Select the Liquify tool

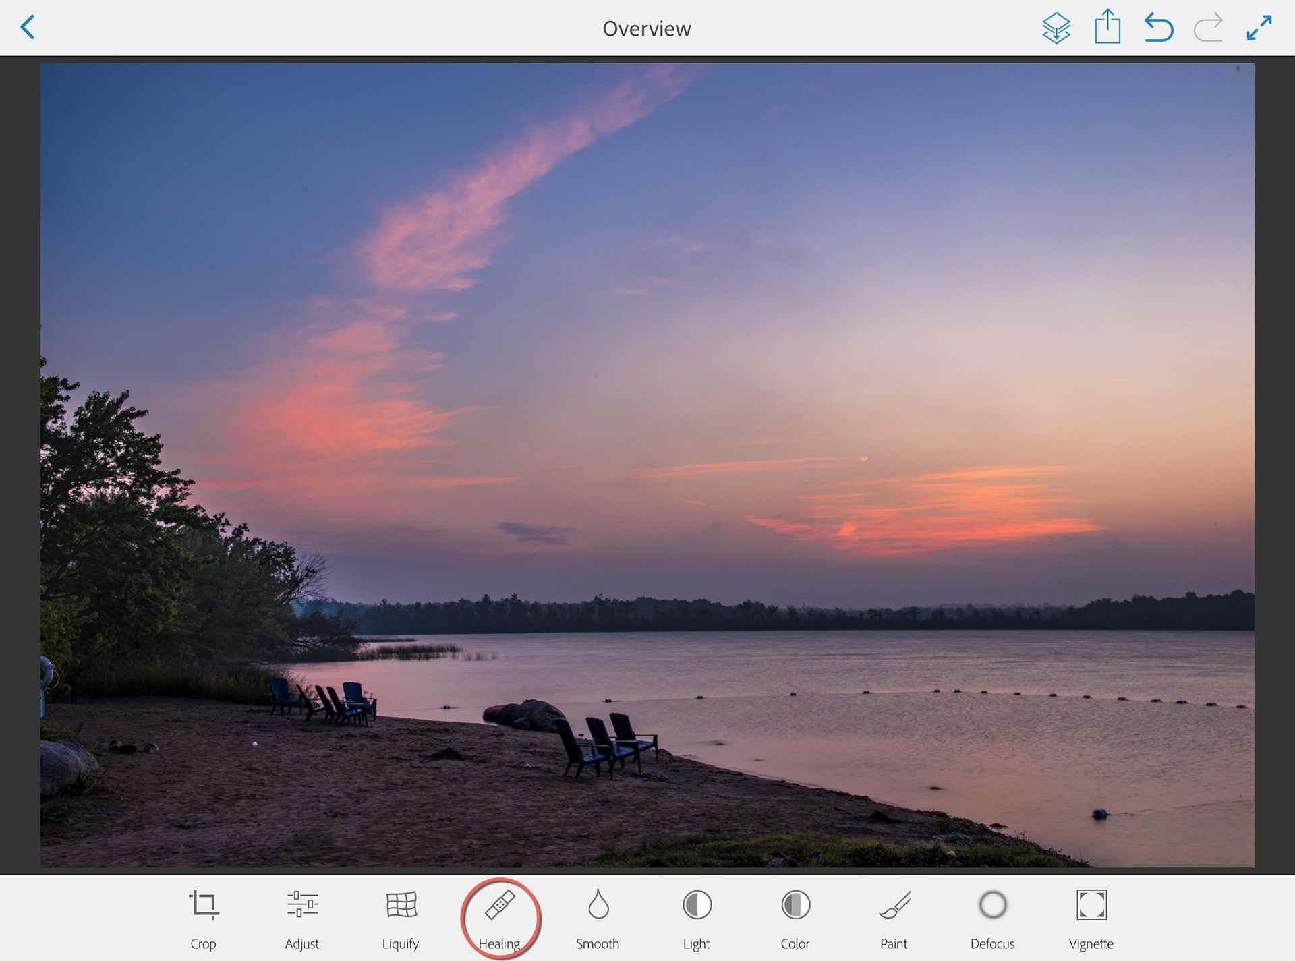click(401, 919)
